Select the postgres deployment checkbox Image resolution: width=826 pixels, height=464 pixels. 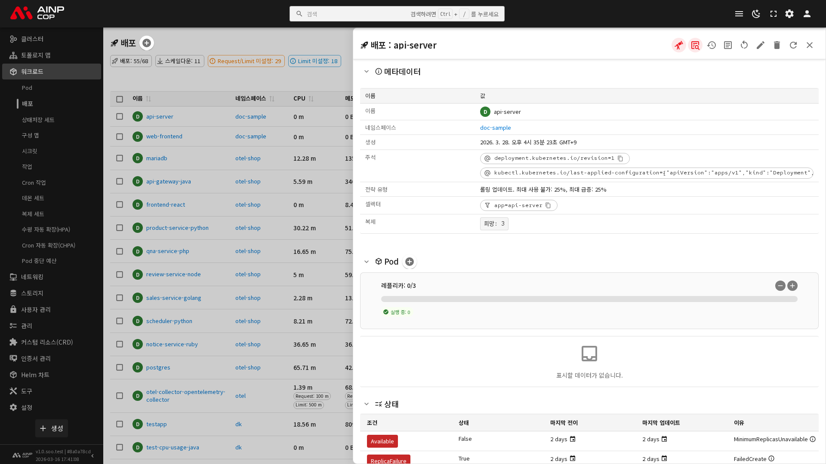click(x=120, y=367)
